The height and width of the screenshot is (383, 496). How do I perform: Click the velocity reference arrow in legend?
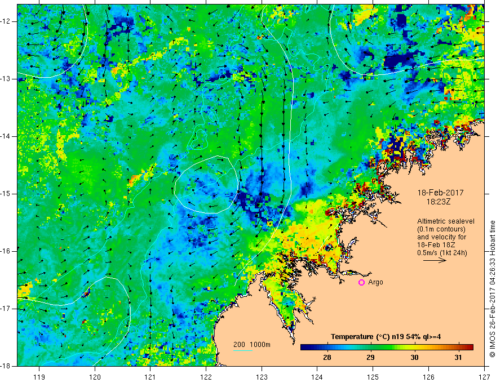[x=435, y=261]
